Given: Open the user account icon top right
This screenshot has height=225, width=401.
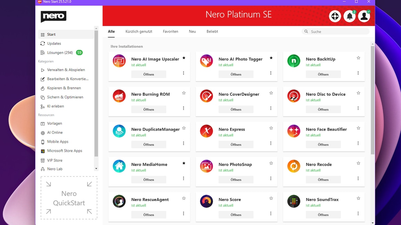Looking at the screenshot, I should click(x=364, y=16).
